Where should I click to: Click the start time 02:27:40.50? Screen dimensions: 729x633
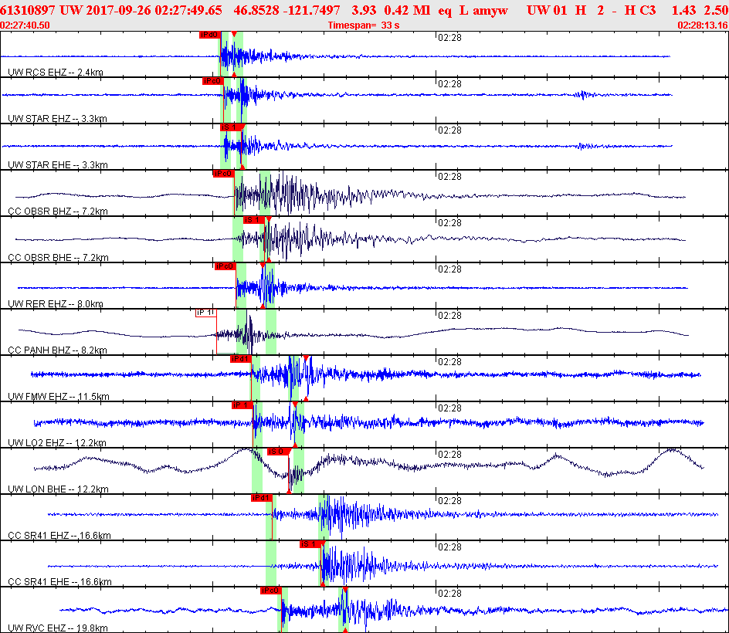[25, 25]
